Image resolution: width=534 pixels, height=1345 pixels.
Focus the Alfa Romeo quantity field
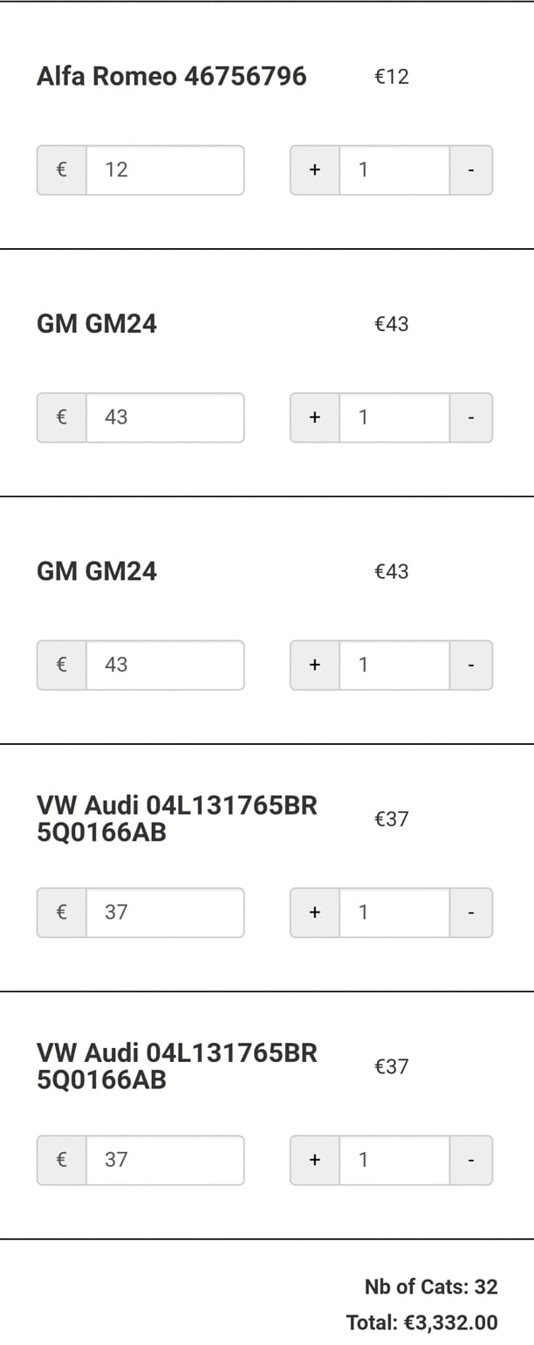coord(394,170)
